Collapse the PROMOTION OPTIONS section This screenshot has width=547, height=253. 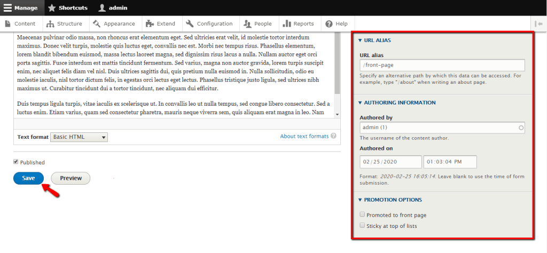390,200
